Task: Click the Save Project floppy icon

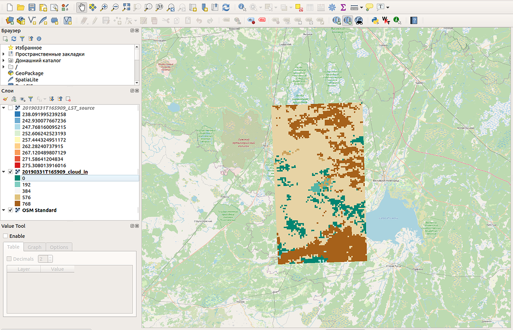Action: click(32, 8)
